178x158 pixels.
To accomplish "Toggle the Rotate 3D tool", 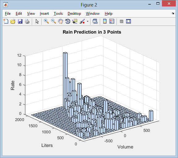I will tap(68, 21).
